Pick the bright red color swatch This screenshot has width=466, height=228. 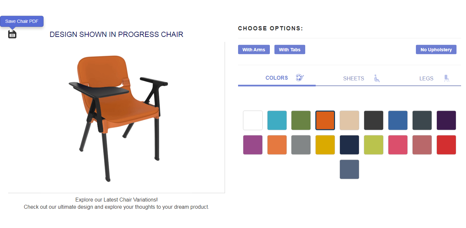pyautogui.click(x=446, y=145)
